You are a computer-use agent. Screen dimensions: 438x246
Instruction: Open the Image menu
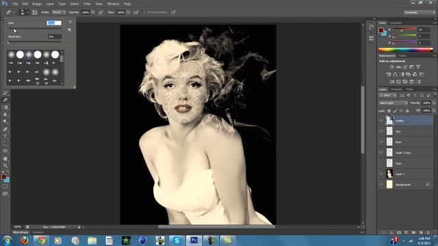click(x=36, y=4)
